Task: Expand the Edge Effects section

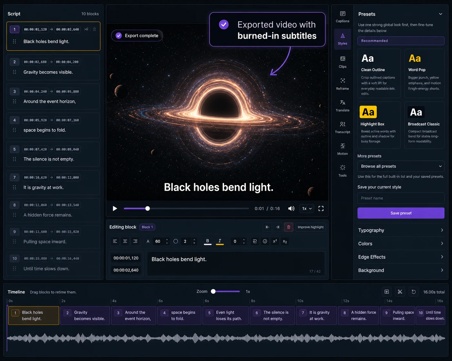Action: 401,257
